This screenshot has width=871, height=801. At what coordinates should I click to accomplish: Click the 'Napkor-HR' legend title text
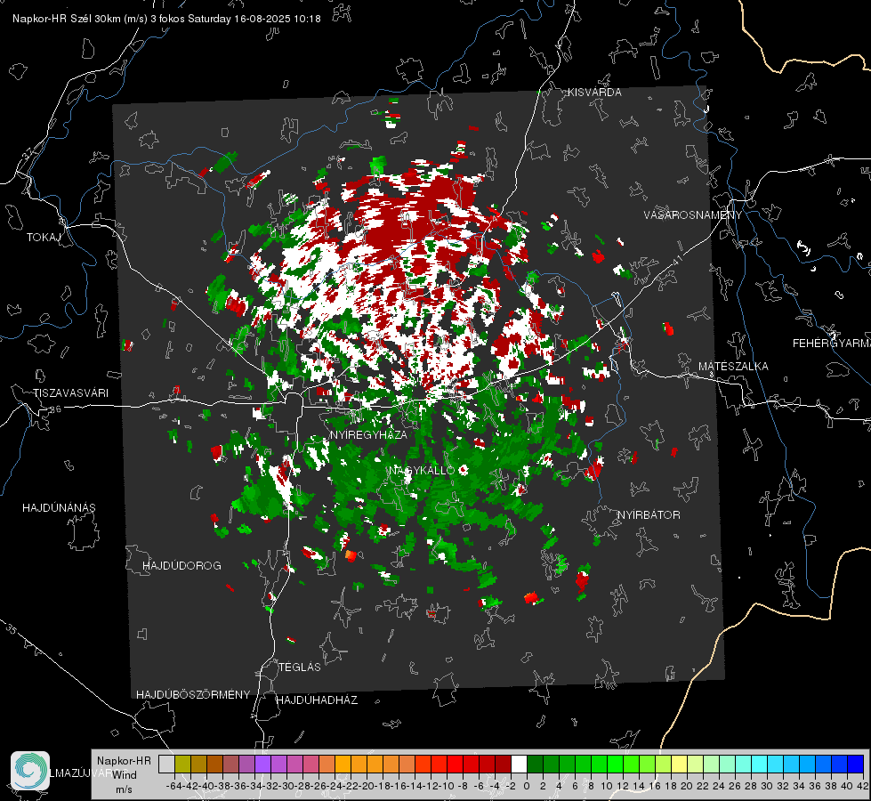click(124, 761)
